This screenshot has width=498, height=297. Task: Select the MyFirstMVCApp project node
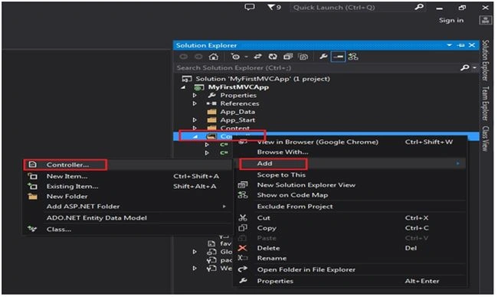click(x=238, y=87)
